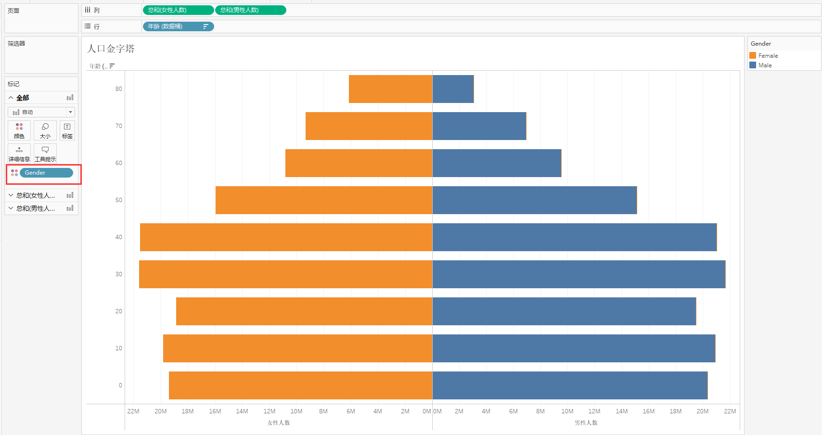
Task: Click age label 40 on row axis
Action: click(x=119, y=237)
